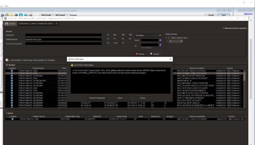Screen dimensions: 255x145
Task: Click the image toolbar icon beside Add Consult
Action: point(30,15)
